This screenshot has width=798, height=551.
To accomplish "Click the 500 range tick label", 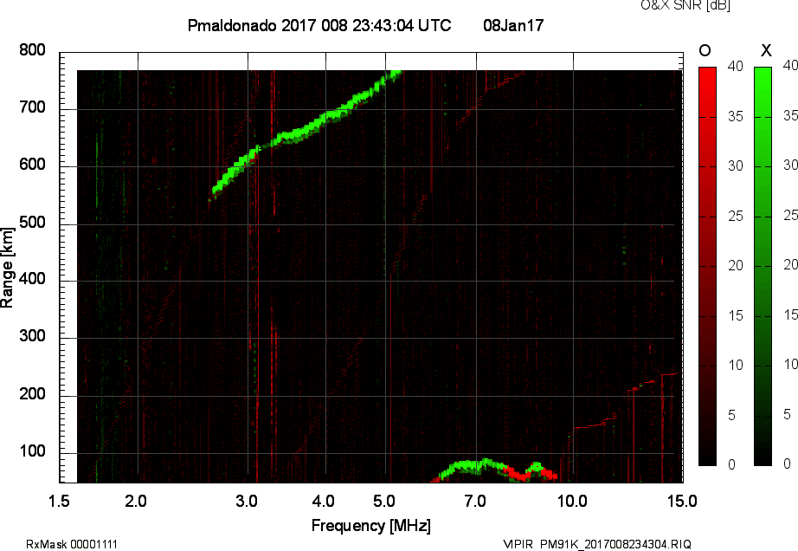I will tap(33, 223).
